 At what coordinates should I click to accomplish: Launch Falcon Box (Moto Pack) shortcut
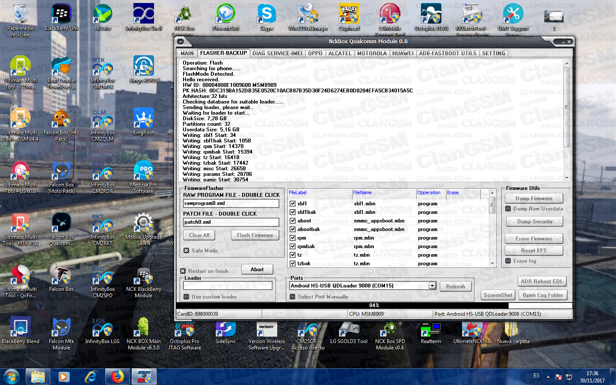coord(62,178)
